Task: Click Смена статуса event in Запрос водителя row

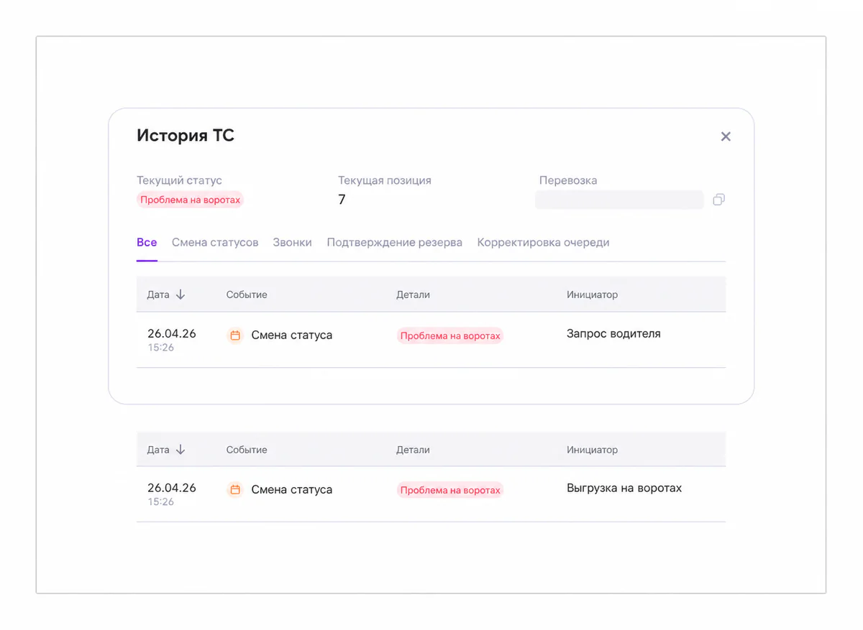Action: (x=291, y=335)
